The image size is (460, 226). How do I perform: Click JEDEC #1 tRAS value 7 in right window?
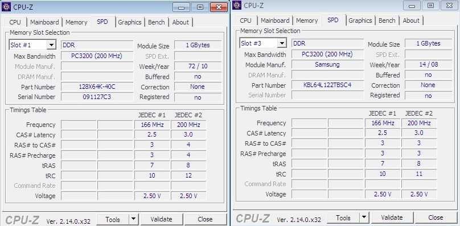(383, 163)
